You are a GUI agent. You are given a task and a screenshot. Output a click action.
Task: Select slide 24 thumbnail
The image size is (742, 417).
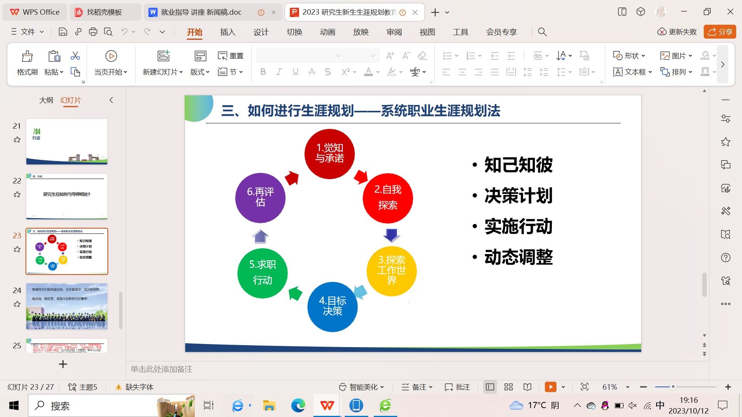[67, 306]
